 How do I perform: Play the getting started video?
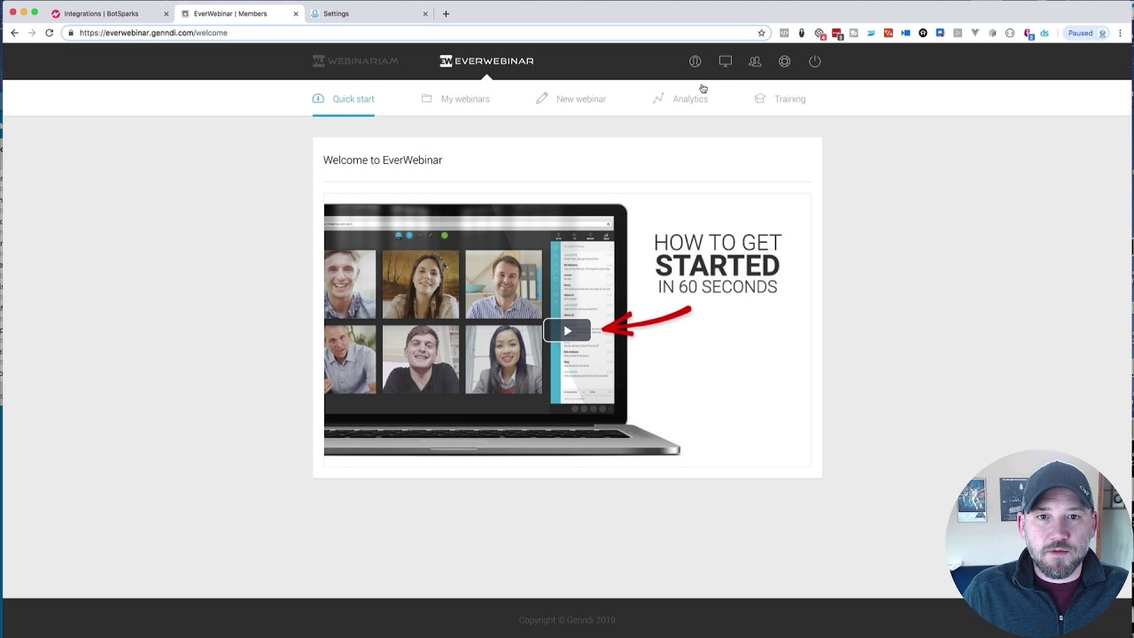(567, 331)
